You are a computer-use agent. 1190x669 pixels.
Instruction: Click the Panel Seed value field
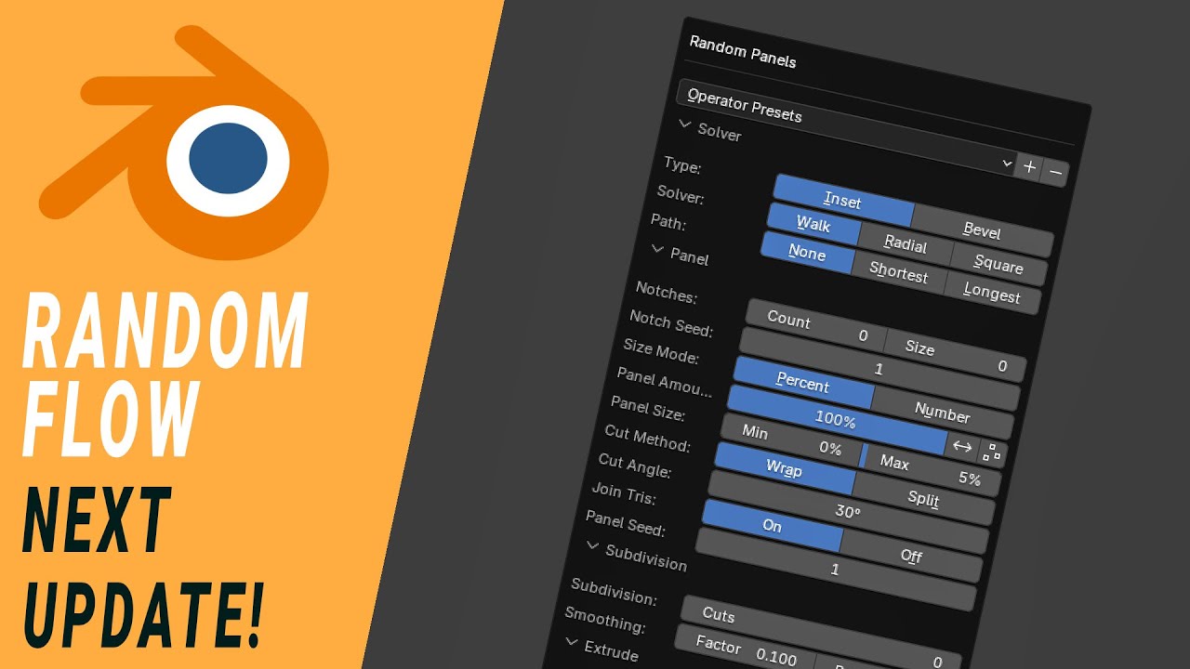(836, 569)
